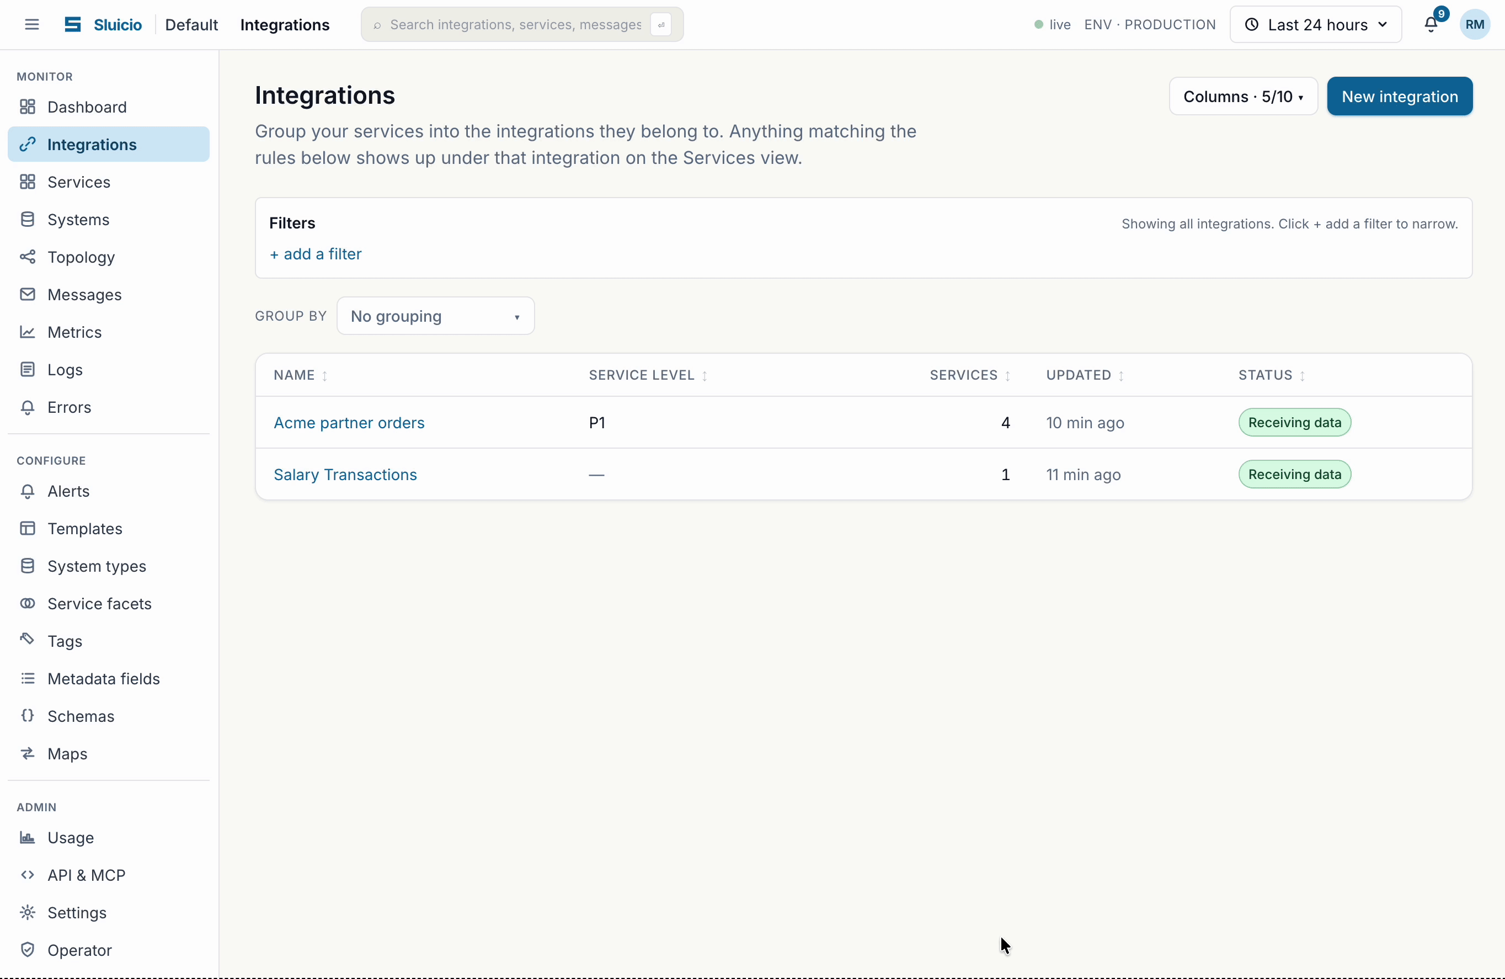The width and height of the screenshot is (1505, 979).
Task: Click the Schemas braces icon
Action: [x=27, y=715]
